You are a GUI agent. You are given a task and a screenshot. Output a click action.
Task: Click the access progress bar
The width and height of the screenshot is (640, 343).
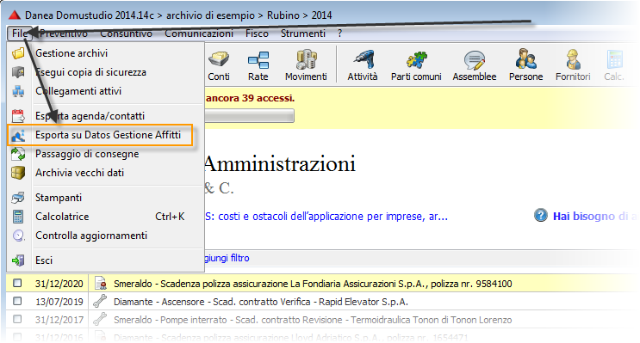click(x=249, y=116)
